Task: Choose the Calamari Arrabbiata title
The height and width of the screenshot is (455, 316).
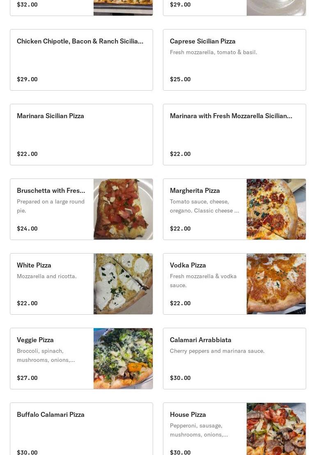Action: tap(201, 340)
